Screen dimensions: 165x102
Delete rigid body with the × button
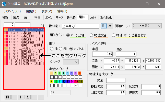(41, 97)
